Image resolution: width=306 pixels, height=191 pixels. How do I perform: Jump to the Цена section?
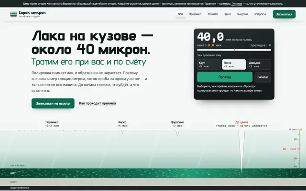[227, 14]
